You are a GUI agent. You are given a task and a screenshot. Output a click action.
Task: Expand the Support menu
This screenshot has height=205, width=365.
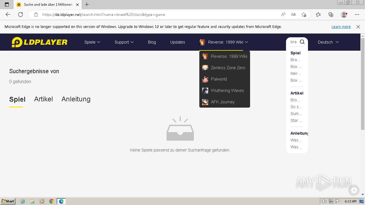[124, 42]
